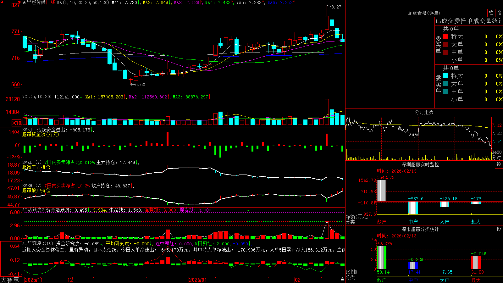Click the lock icon at bottom of chart
This screenshot has height=283, width=503.
coord(342,279)
